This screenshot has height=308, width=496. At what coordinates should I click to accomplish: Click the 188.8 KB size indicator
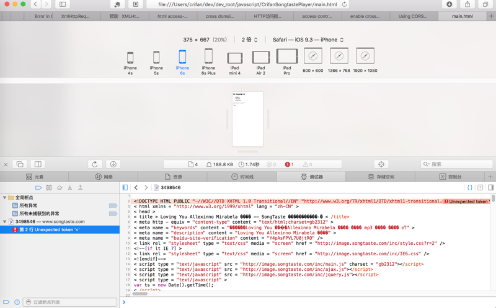pos(219,164)
